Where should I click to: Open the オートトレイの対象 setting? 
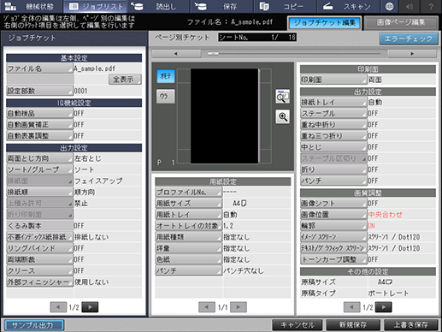189,226
